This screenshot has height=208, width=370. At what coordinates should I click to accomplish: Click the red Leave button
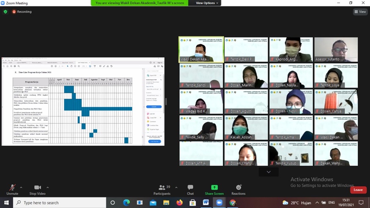point(358,190)
